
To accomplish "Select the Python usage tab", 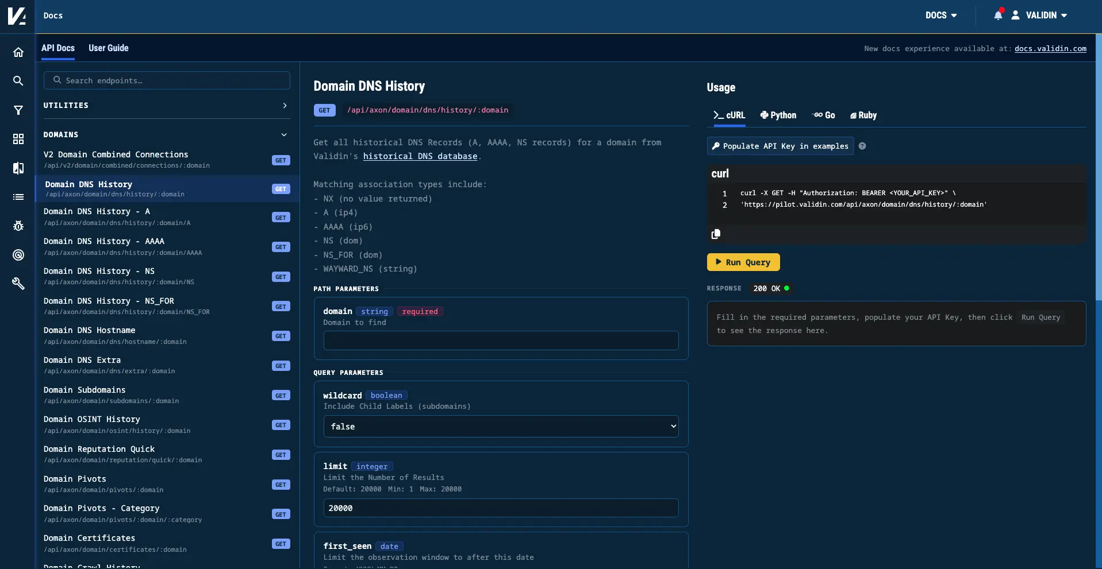I will click(x=778, y=115).
